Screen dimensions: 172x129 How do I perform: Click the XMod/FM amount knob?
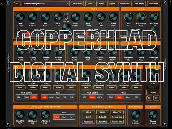coord(20,115)
